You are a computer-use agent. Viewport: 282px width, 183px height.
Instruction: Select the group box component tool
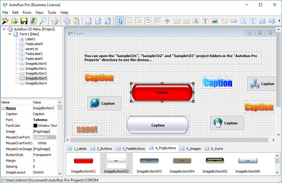[x=148, y=21]
